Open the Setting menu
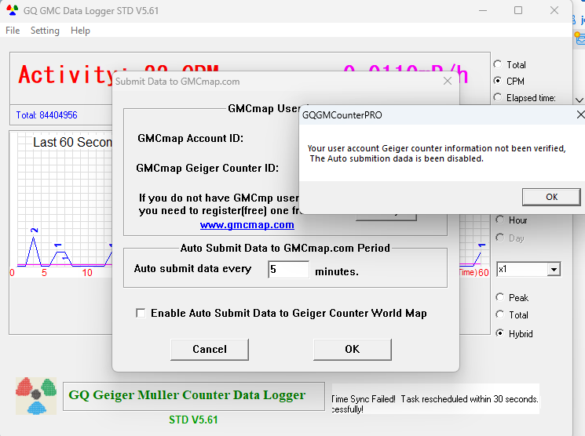585x436 pixels. pos(45,30)
